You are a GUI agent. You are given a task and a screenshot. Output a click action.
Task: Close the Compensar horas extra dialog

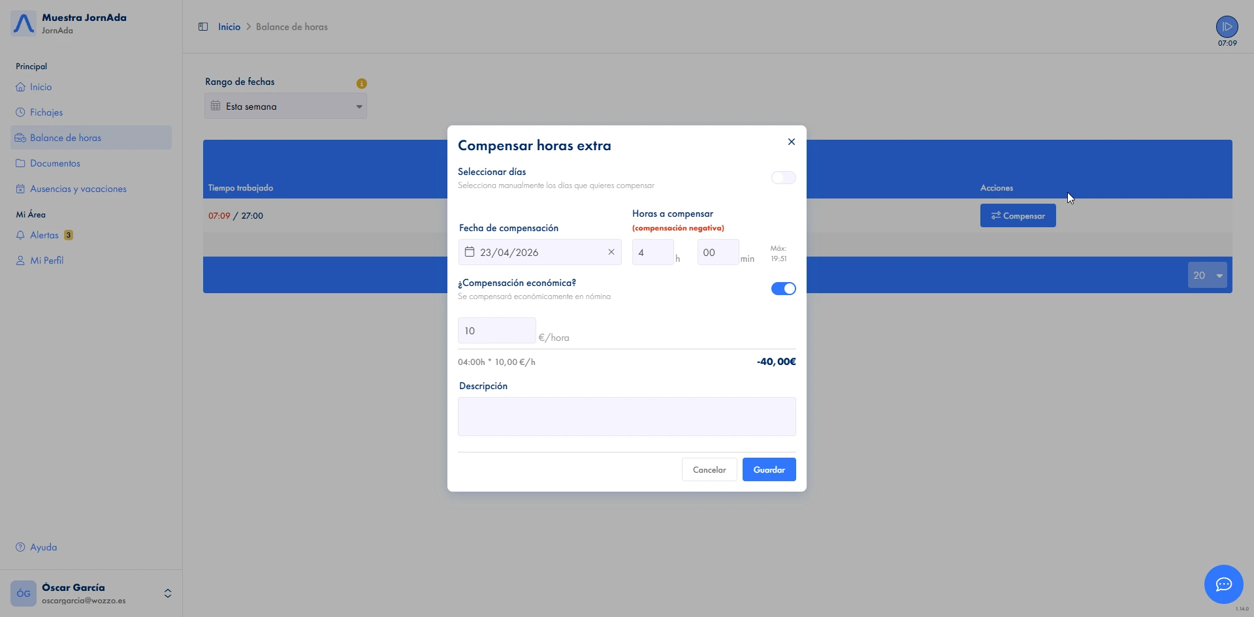pos(791,142)
